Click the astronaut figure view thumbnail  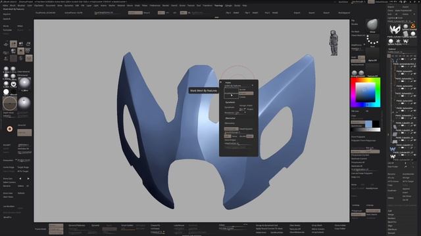click(334, 43)
